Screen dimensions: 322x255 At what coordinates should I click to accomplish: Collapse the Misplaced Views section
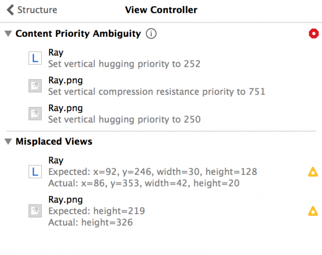(8, 141)
